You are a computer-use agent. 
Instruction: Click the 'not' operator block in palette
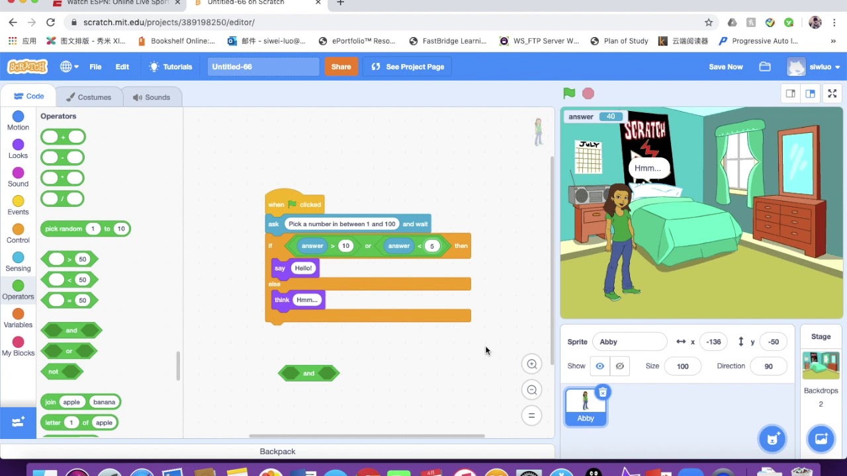[62, 372]
